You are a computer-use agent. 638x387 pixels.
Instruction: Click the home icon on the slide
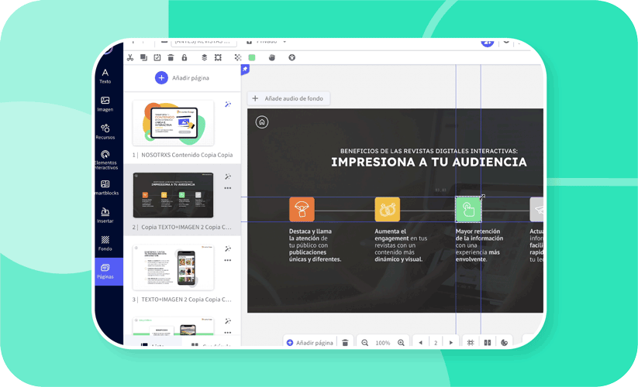click(x=262, y=122)
